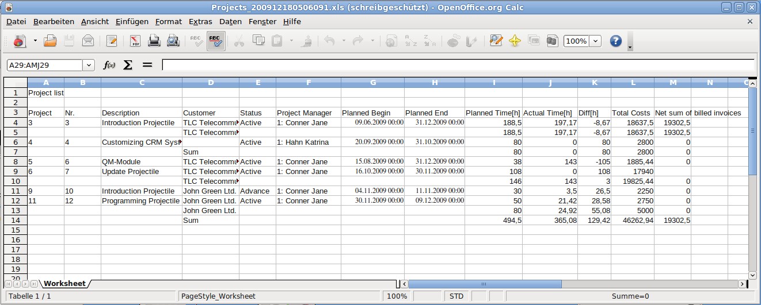Expand the Name Box dropdown
The height and width of the screenshot is (305, 761).
[88, 65]
